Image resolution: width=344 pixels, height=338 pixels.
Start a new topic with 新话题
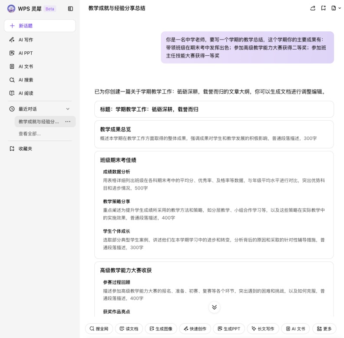(40, 26)
